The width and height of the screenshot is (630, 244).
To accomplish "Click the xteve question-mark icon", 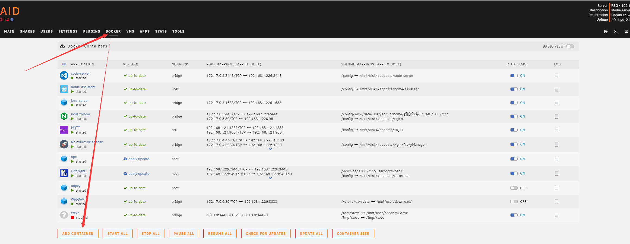I will (x=64, y=215).
